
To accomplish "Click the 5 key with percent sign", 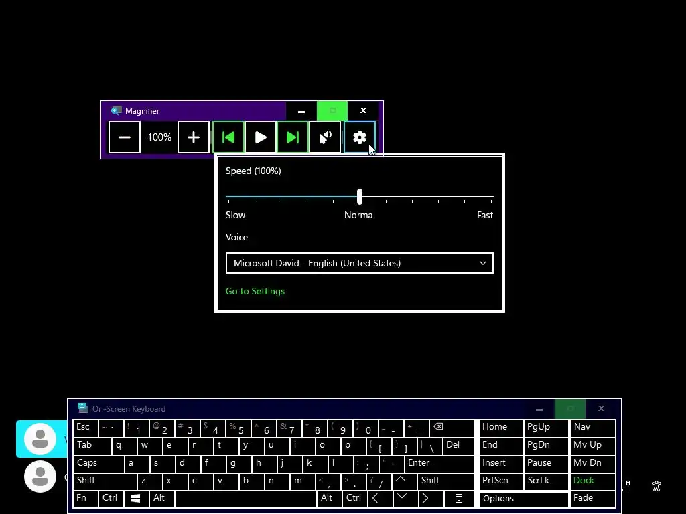I will coord(238,428).
